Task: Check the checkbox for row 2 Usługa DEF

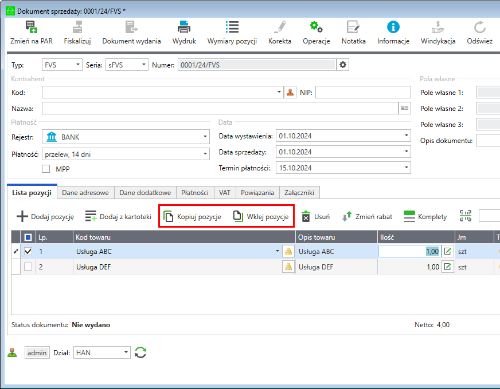Action: point(28,267)
